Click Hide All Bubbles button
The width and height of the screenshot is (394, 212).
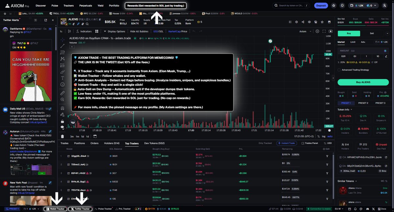tap(140, 32)
